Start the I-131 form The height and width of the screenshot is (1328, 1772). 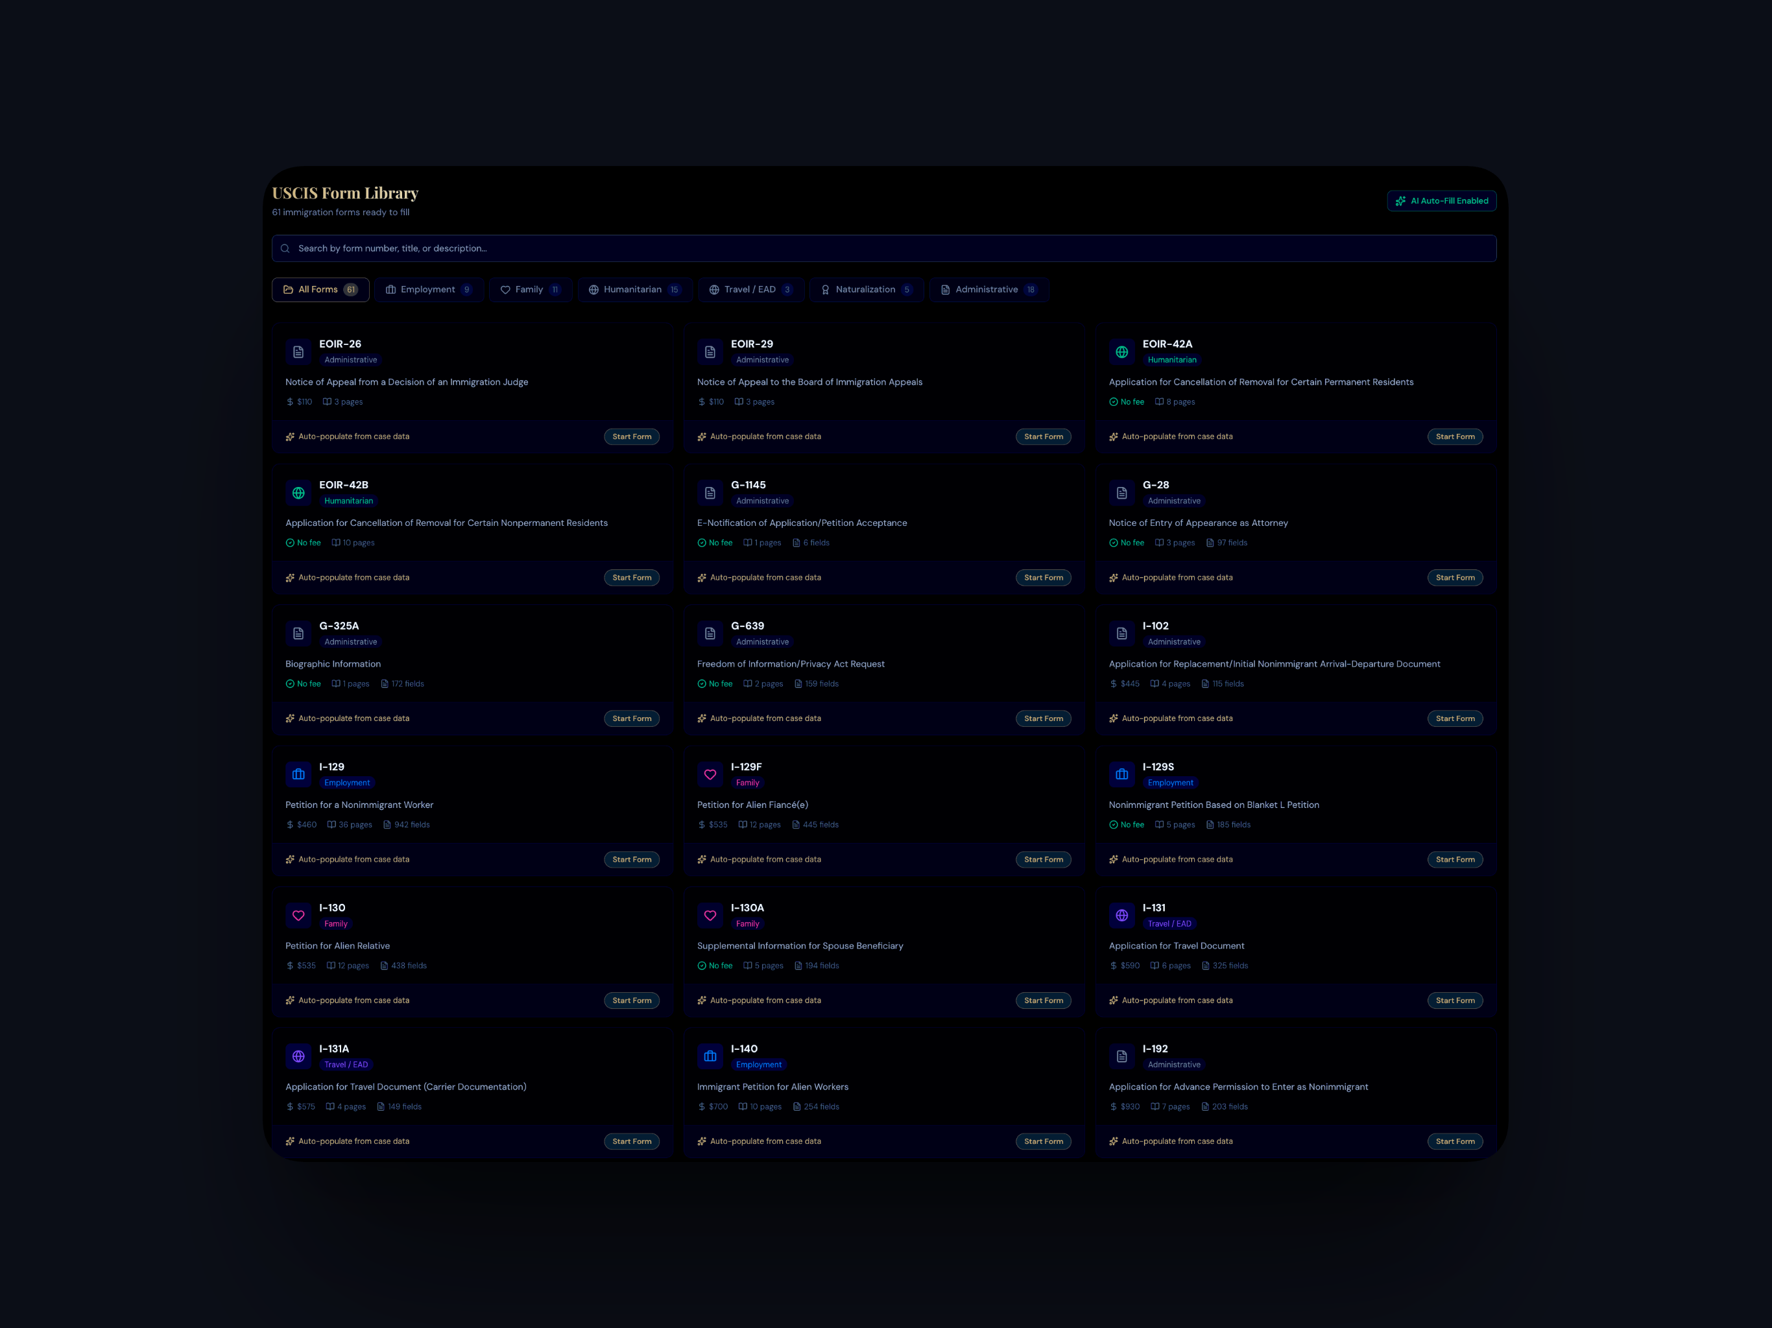pyautogui.click(x=1455, y=1001)
